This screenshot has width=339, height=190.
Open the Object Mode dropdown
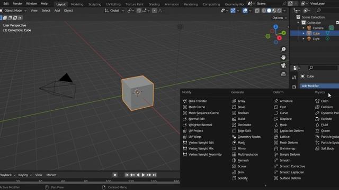point(14,11)
